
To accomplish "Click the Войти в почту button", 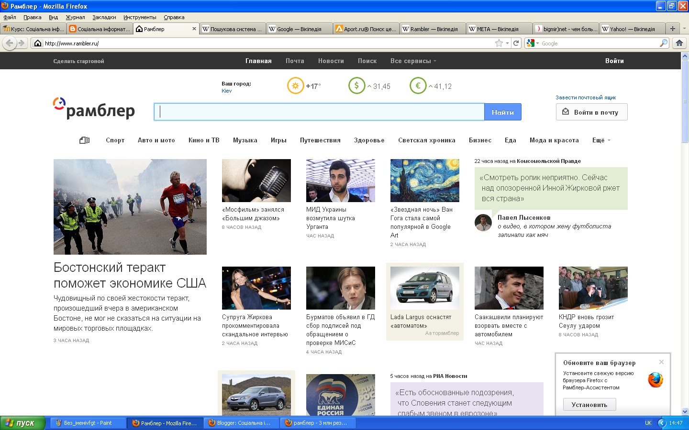I will click(x=591, y=112).
